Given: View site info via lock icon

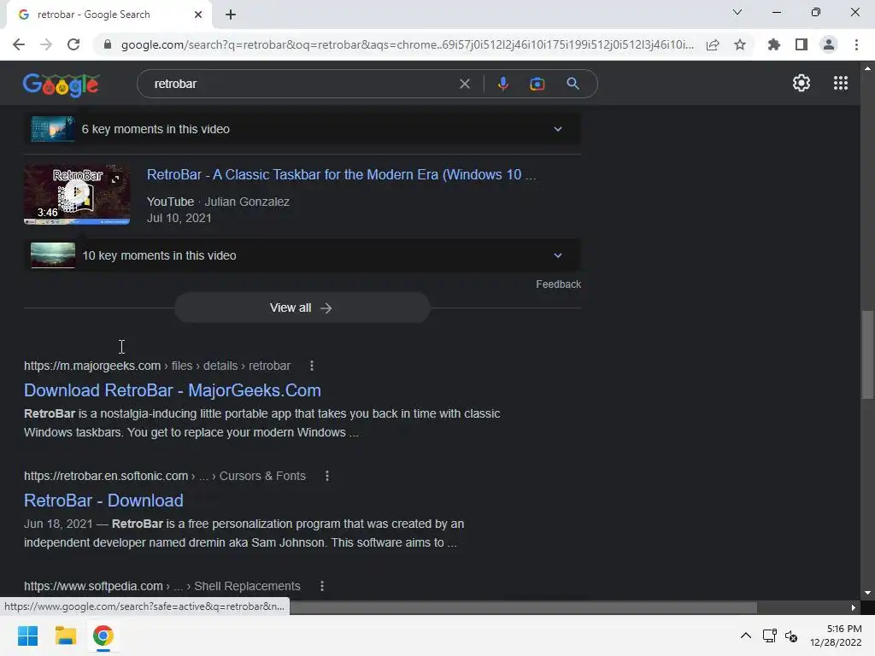Looking at the screenshot, I should click(108, 44).
